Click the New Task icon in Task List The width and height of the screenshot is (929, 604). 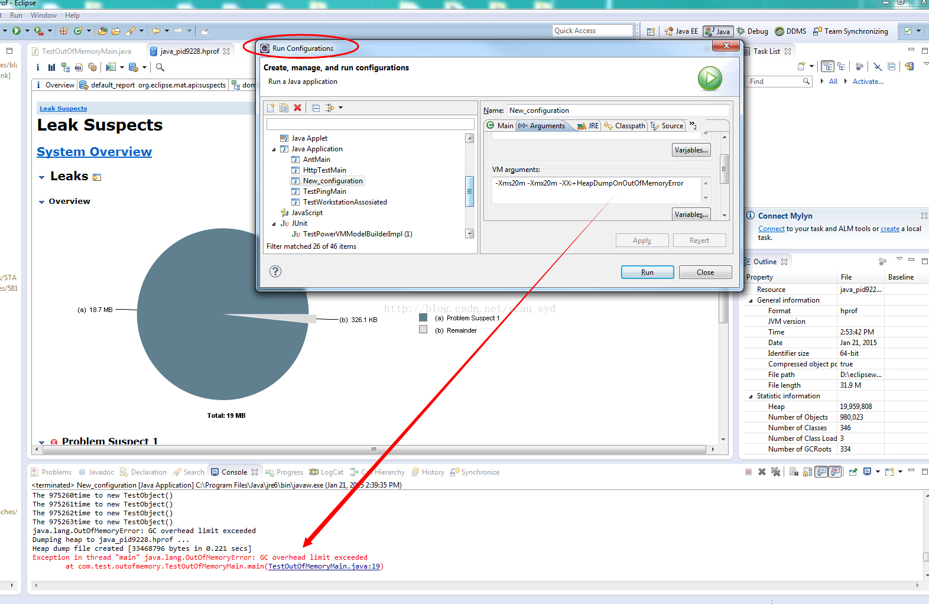point(801,66)
